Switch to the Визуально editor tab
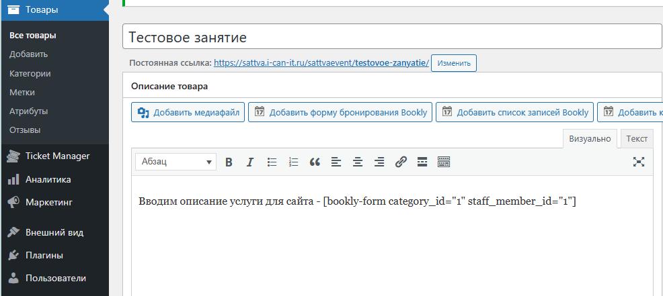The height and width of the screenshot is (296, 663). (x=590, y=138)
